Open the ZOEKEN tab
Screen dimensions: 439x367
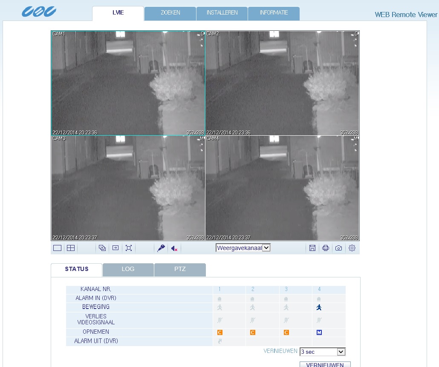tap(170, 14)
